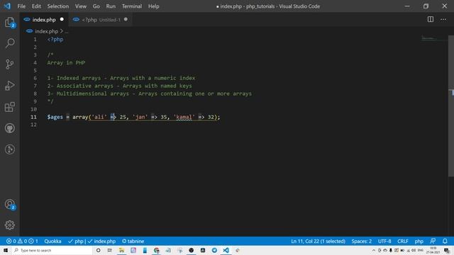
Task: Open Cortana circle on taskbar
Action: 98,250
